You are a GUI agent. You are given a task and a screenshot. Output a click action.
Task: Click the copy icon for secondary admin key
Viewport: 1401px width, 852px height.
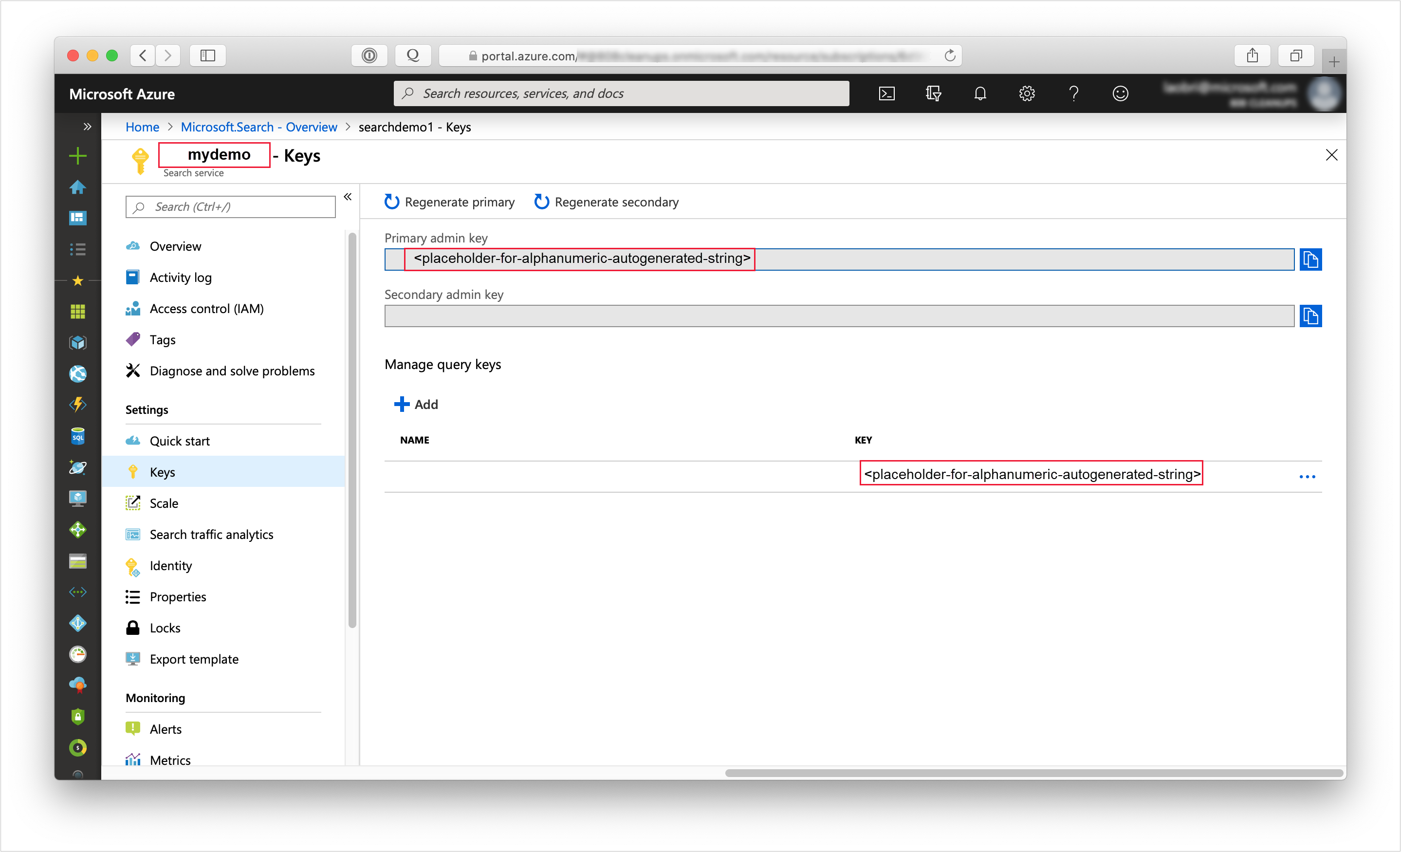coord(1311,315)
